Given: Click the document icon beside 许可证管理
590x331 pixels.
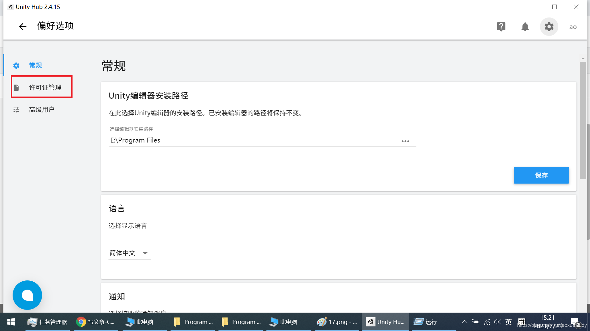Looking at the screenshot, I should (x=16, y=87).
